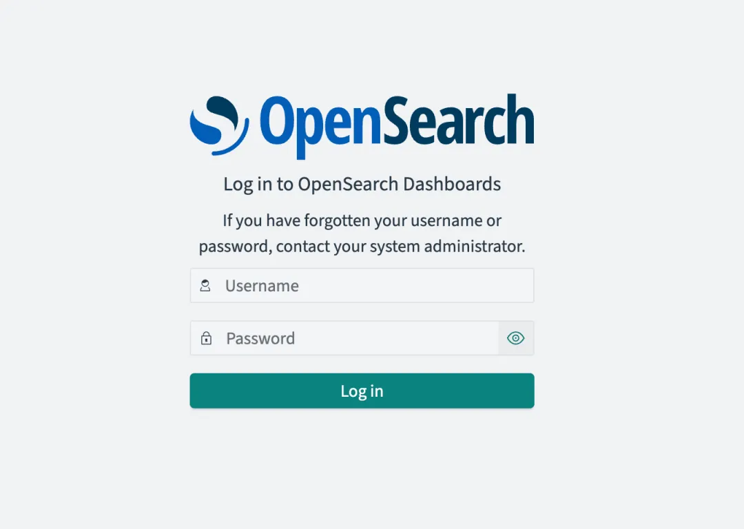Image resolution: width=744 pixels, height=529 pixels.
Task: Click the 'Username' placeholder text
Action: (x=262, y=286)
